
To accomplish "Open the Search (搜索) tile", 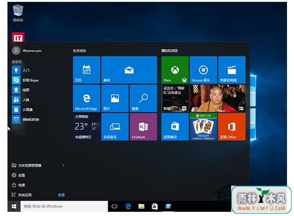I will 143,98.
